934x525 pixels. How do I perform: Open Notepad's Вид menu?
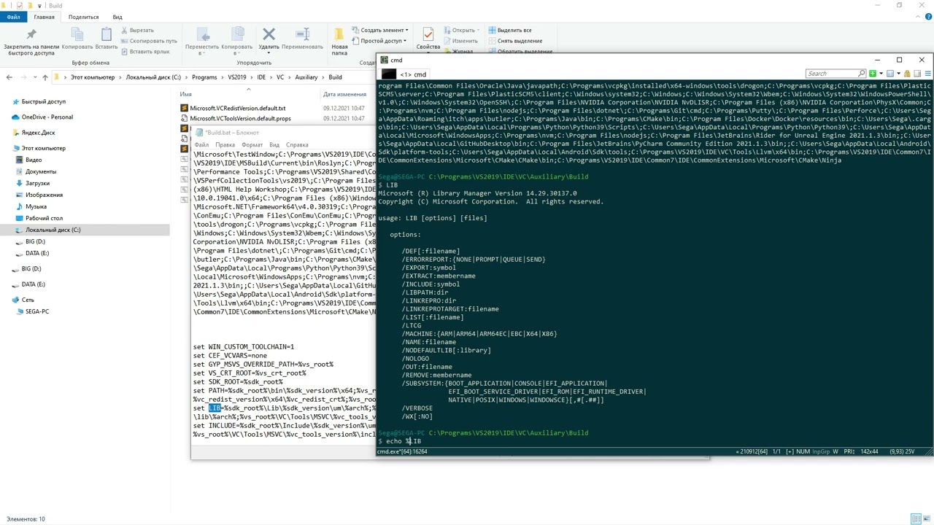pos(274,144)
